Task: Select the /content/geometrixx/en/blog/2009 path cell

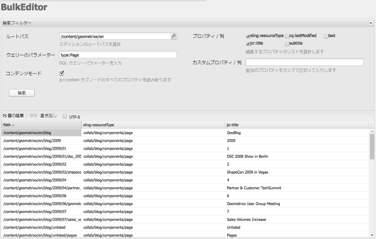Action: click(42, 141)
